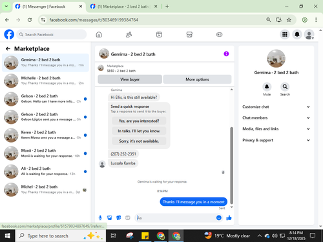Screen dimensions: 323x242
Task: Open the Chrome three-dots menu
Action: [316, 20]
